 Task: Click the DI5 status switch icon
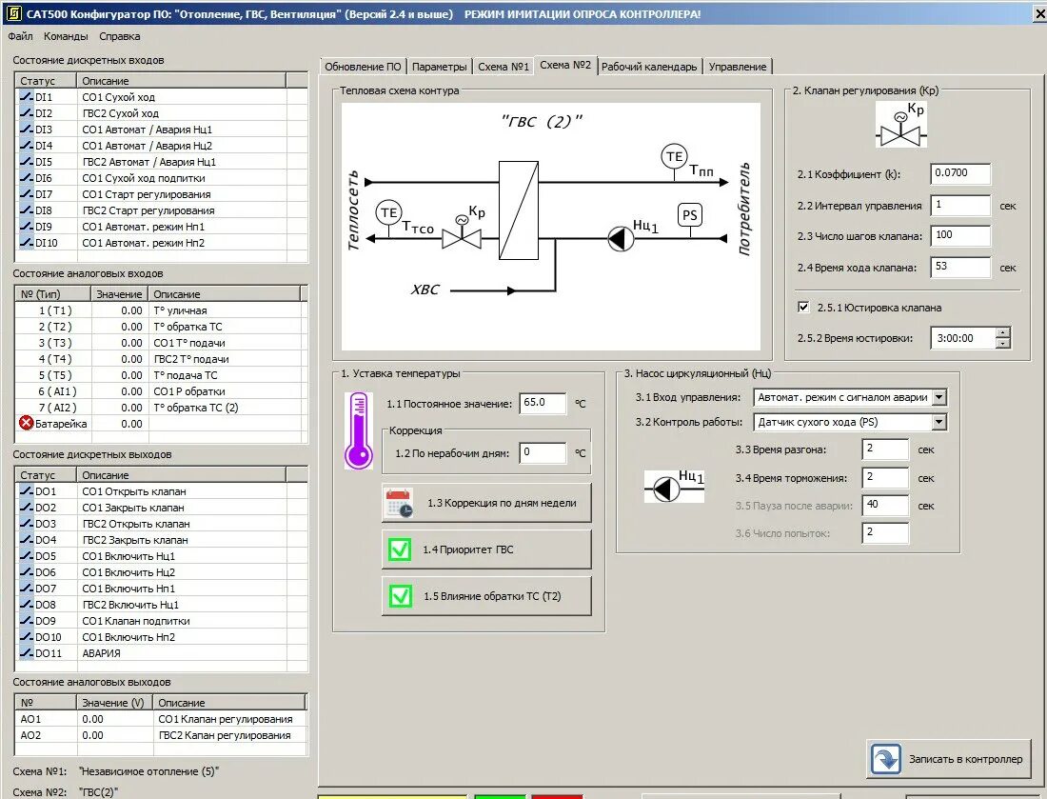point(26,162)
